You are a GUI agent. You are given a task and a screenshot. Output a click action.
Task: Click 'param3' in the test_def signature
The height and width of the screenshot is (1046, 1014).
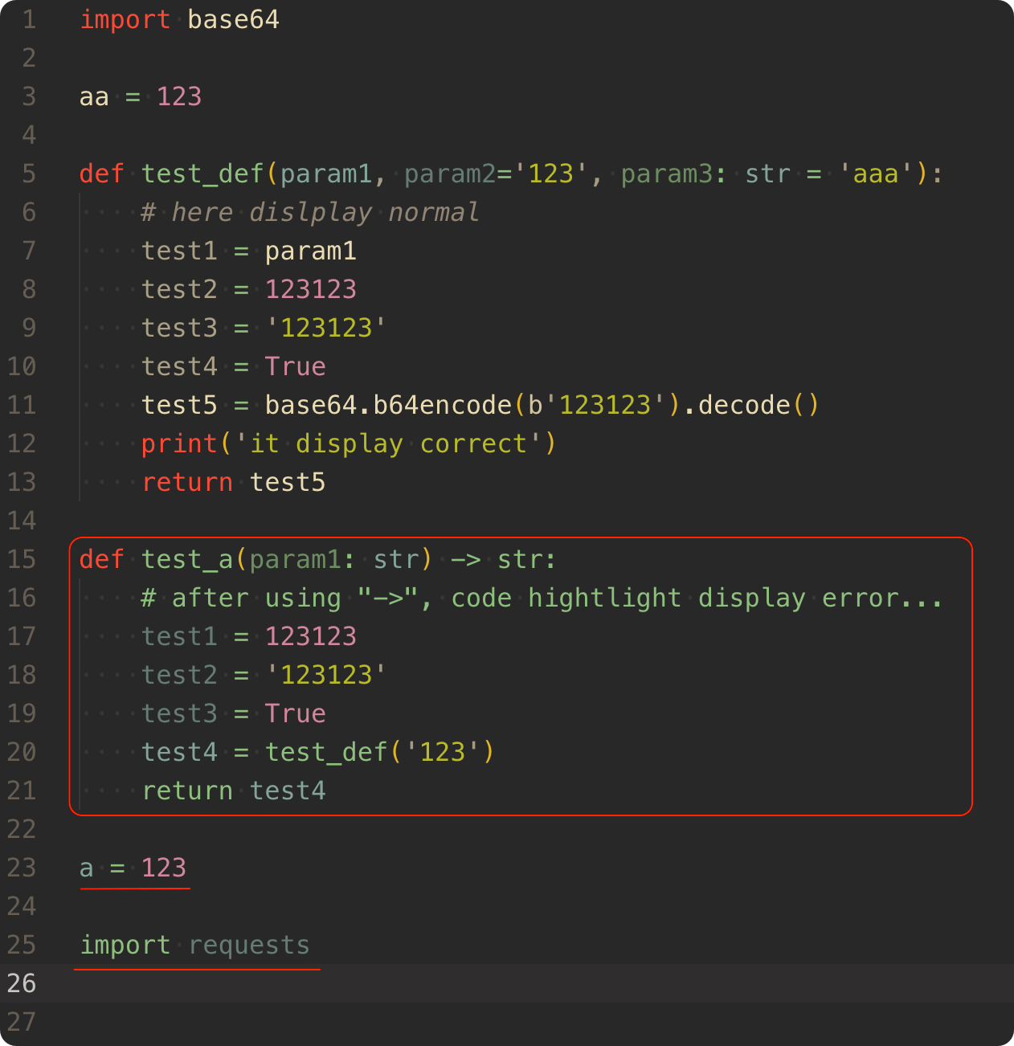(x=667, y=174)
